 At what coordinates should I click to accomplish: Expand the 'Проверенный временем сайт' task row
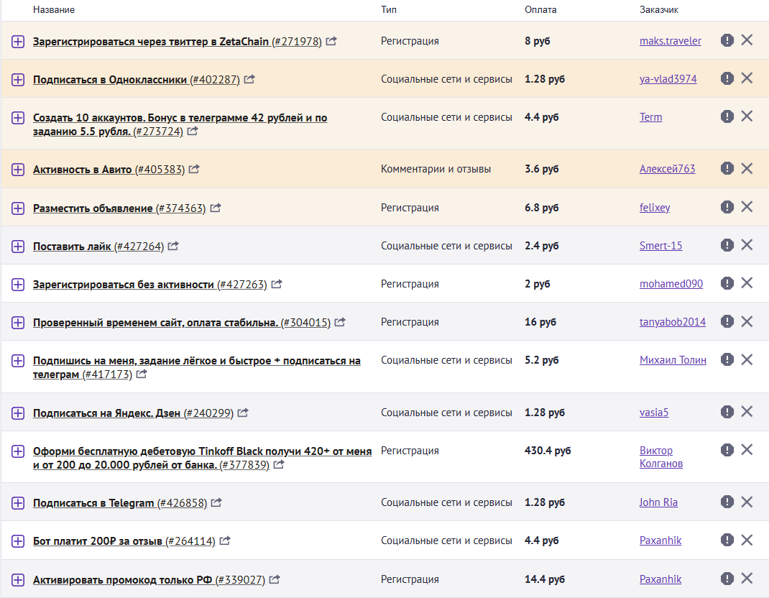18,323
